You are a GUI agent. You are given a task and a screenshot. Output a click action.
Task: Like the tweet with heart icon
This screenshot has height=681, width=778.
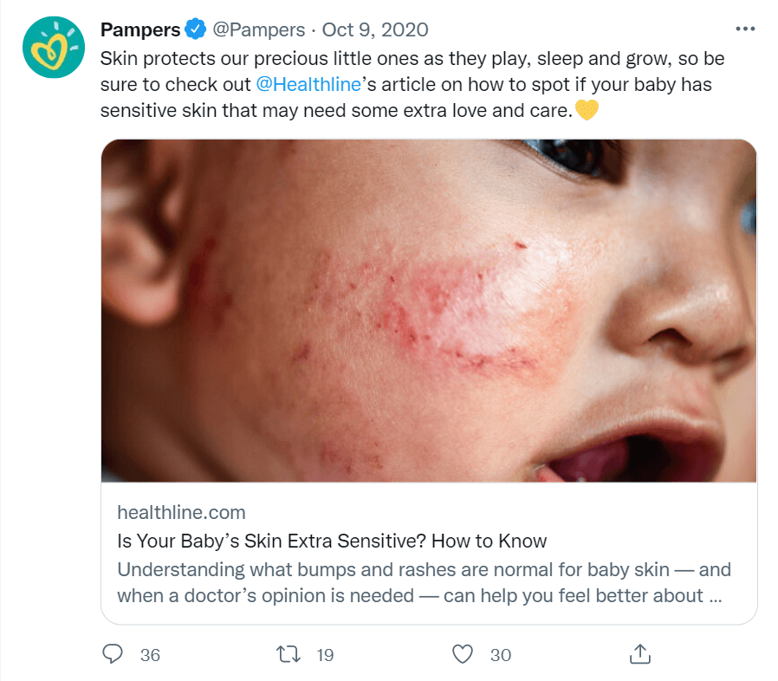tap(464, 654)
